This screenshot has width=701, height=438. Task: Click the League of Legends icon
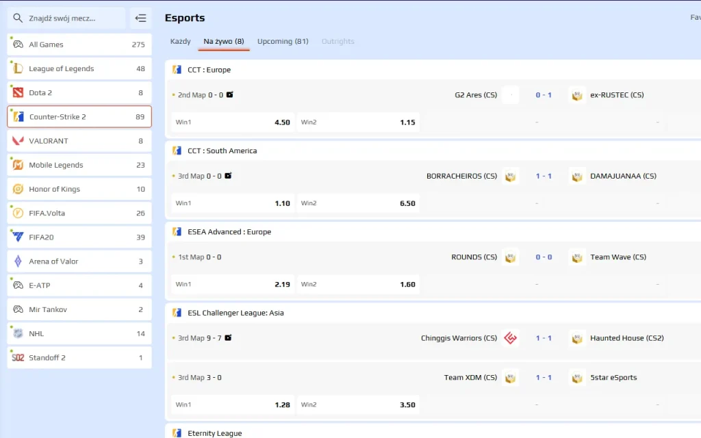[18, 68]
